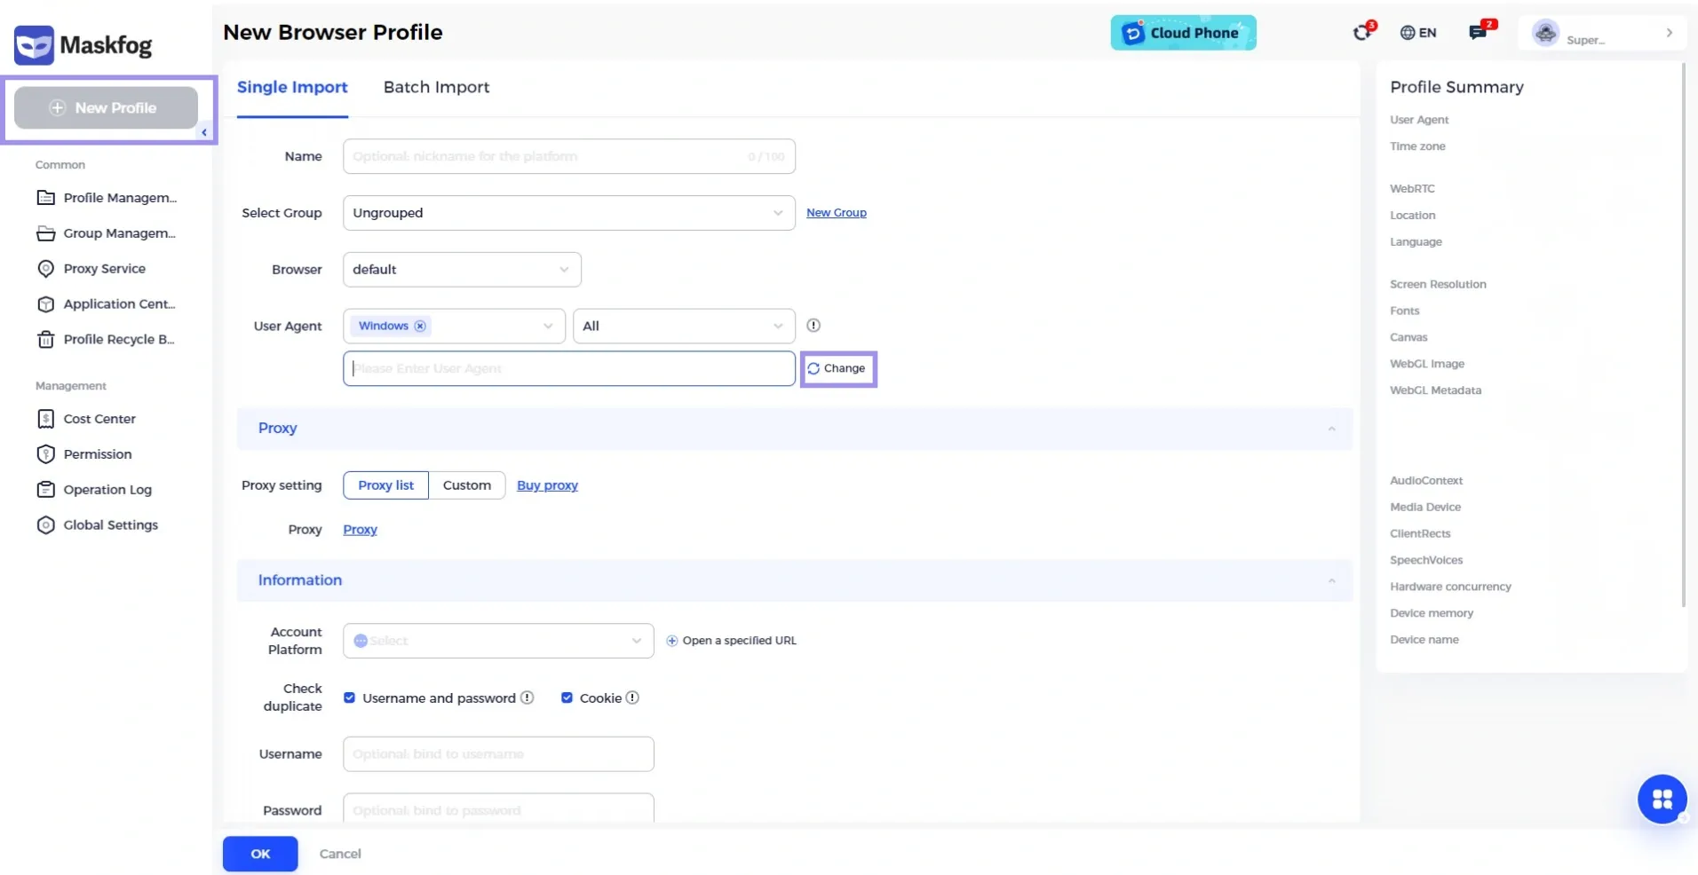Open the Browser dropdown showing default

click(x=461, y=269)
